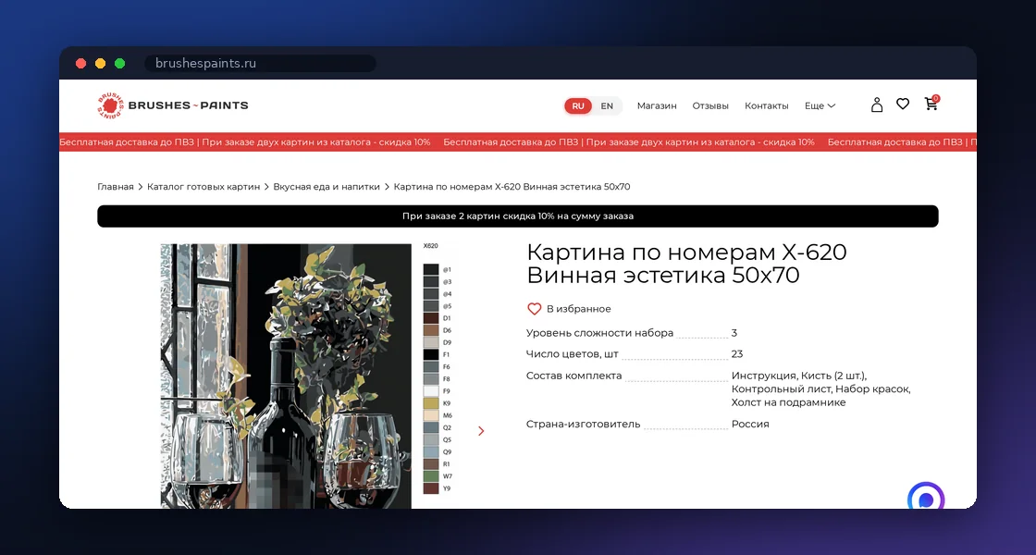Viewport: 1036px width, 555px height.
Task: Switch language to RU
Action: (x=578, y=105)
